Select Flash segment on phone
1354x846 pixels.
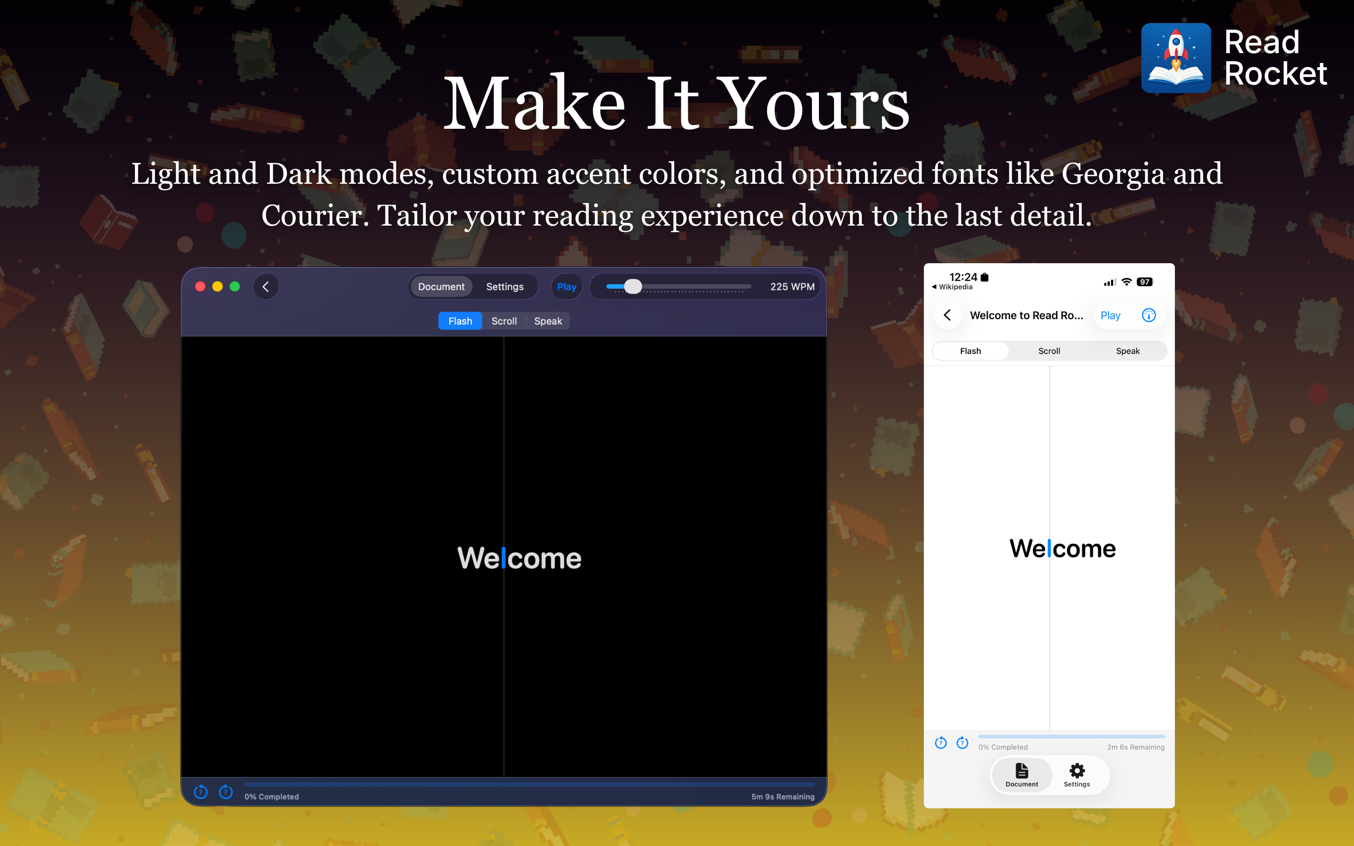click(x=971, y=351)
